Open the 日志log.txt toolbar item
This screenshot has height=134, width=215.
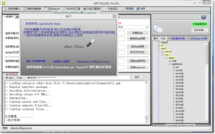pos(52,9)
